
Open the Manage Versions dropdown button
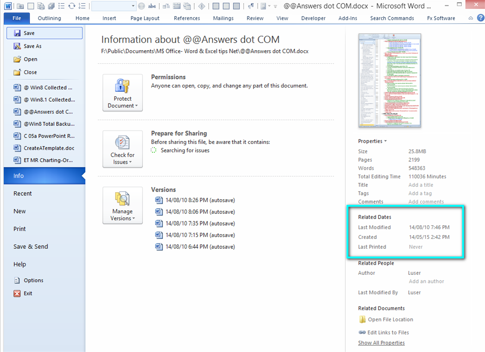(x=123, y=205)
